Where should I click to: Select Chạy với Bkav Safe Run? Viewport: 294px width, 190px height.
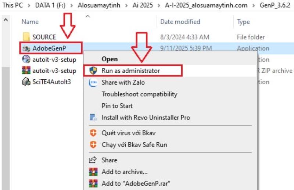click(x=134, y=145)
